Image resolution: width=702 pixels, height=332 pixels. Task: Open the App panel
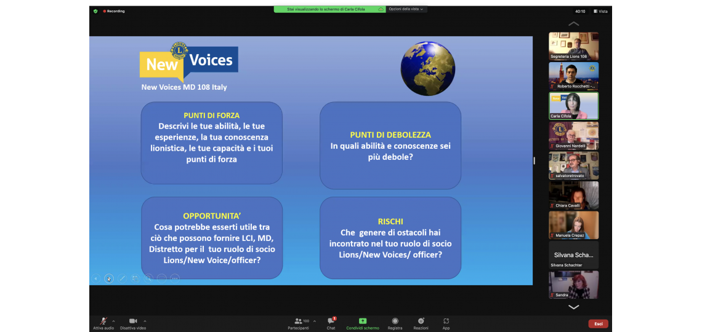[446, 323]
